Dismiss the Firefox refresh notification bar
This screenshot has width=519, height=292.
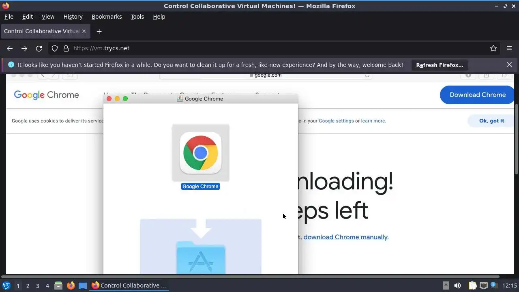point(509,64)
